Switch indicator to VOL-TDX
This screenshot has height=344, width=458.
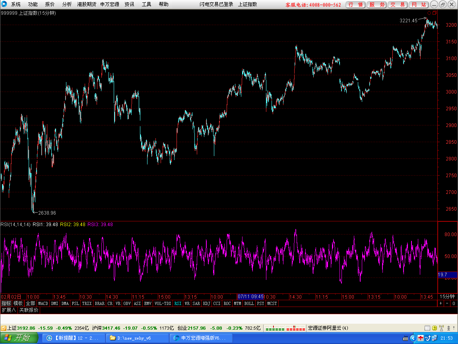coord(163,303)
